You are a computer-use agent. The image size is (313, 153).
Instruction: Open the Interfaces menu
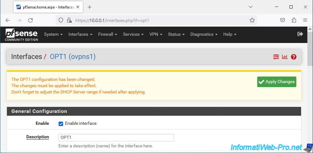tap(81, 34)
